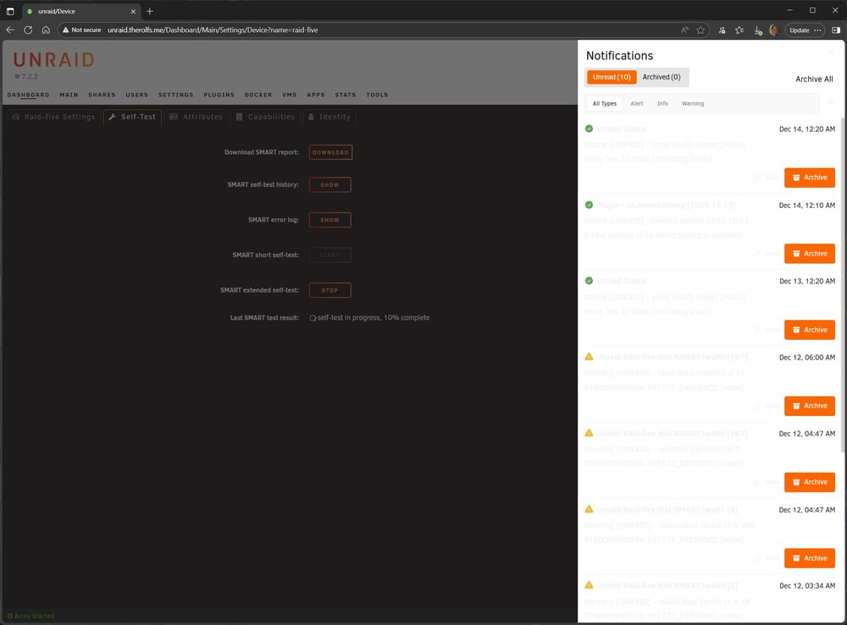Image resolution: width=847 pixels, height=625 pixels.
Task: Open browser downloads icon
Action: [757, 30]
